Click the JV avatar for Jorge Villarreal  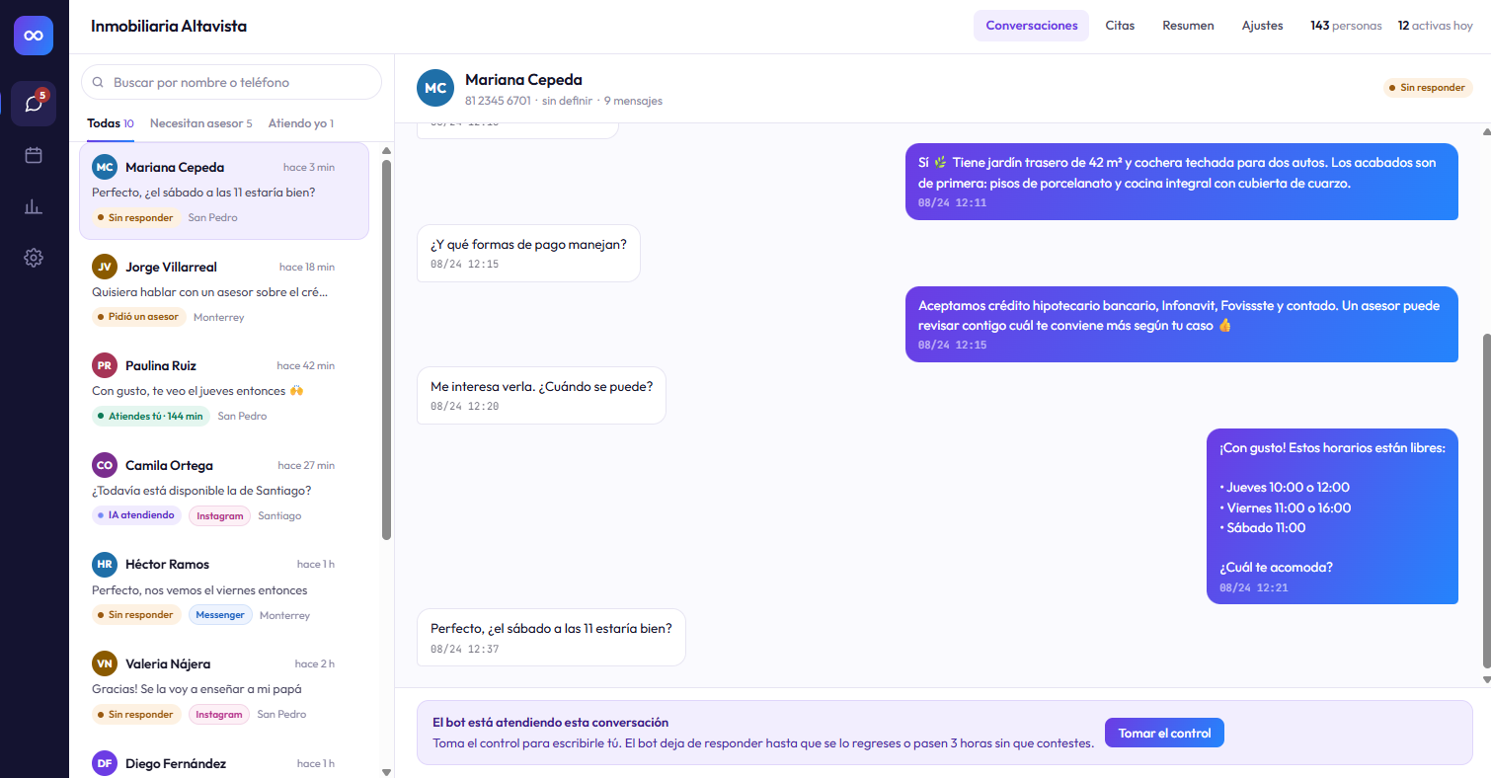(105, 267)
